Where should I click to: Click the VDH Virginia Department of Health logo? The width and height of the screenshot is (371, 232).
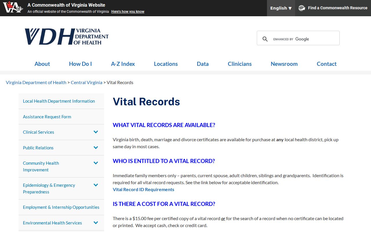[66, 37]
